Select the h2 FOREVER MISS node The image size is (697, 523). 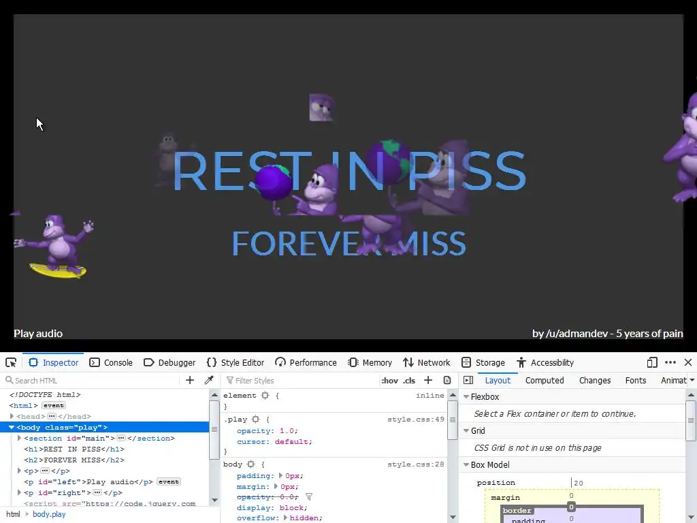pos(74,460)
